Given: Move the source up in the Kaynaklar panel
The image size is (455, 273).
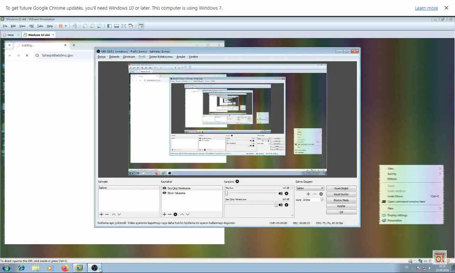Looking at the screenshot, I should click(x=182, y=214).
